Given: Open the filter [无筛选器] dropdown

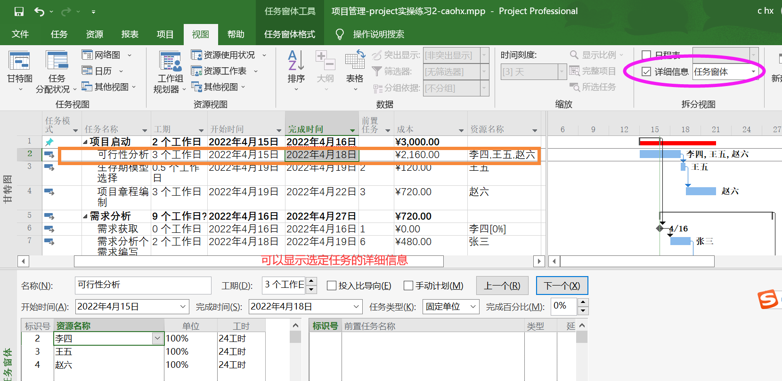Looking at the screenshot, I should (484, 71).
